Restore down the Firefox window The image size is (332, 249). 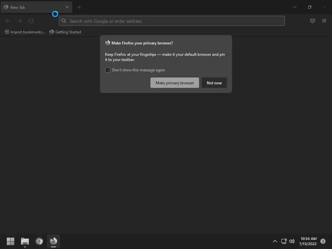[310, 7]
